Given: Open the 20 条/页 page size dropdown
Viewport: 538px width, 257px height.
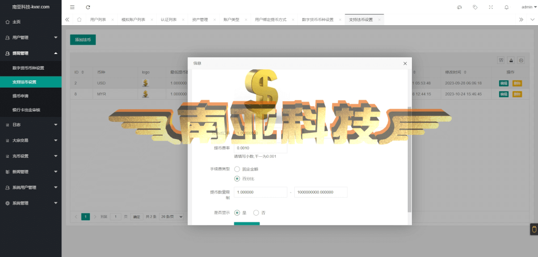Looking at the screenshot, I should (172, 217).
